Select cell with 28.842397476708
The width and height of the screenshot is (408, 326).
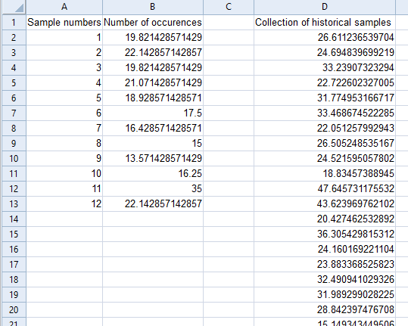[325, 309]
